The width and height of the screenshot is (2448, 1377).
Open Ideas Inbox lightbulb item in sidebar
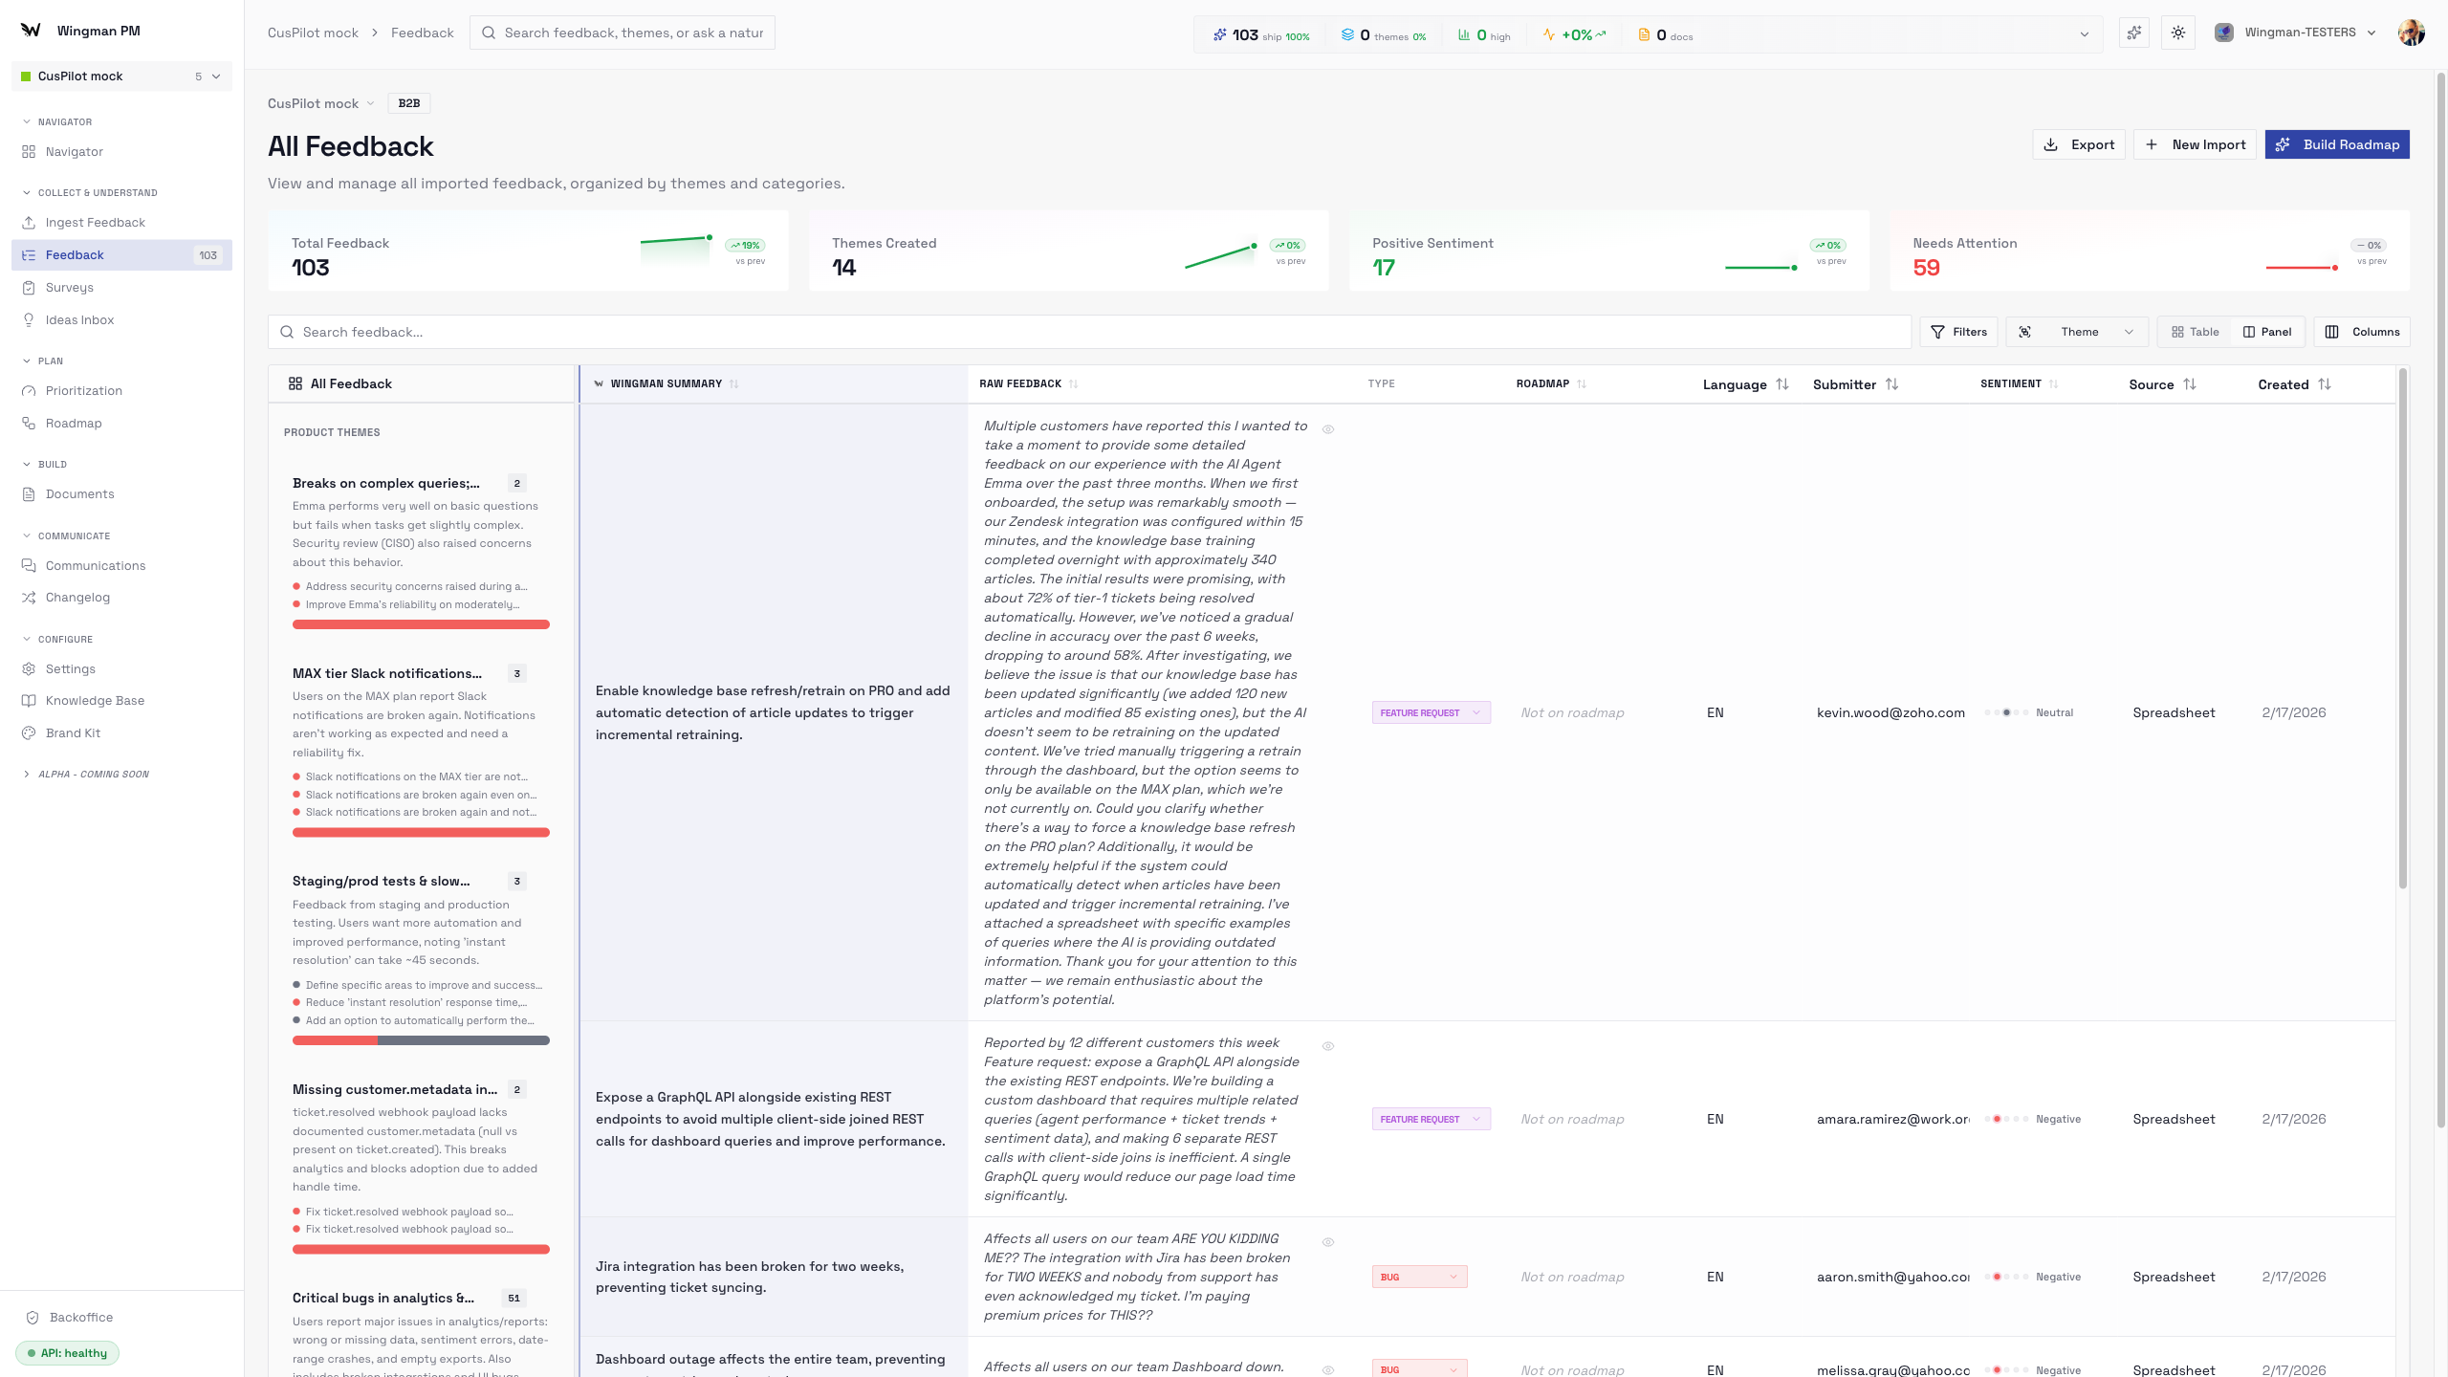tap(79, 319)
